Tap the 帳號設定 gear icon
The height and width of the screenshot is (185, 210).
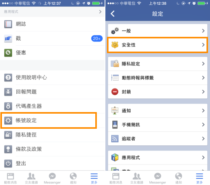(x=8, y=121)
